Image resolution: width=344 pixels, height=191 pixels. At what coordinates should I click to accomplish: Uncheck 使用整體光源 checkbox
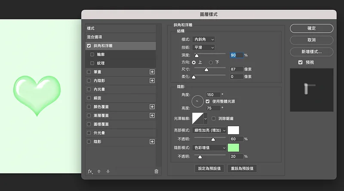(208, 101)
